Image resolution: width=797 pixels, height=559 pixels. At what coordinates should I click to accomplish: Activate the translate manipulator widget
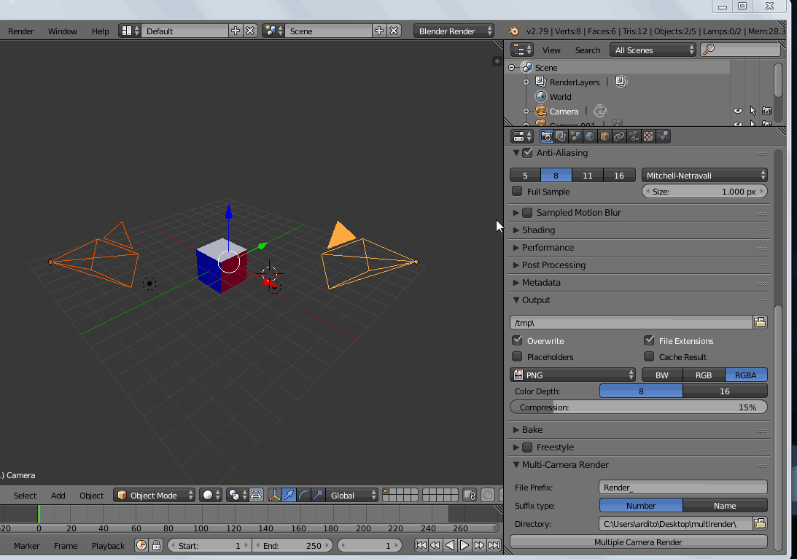[x=289, y=495]
